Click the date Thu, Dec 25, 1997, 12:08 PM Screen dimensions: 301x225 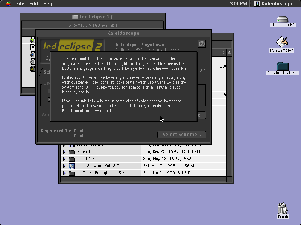click(x=172, y=152)
